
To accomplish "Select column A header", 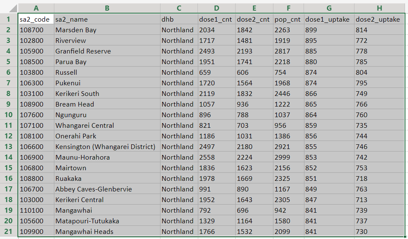I will coord(36,8).
